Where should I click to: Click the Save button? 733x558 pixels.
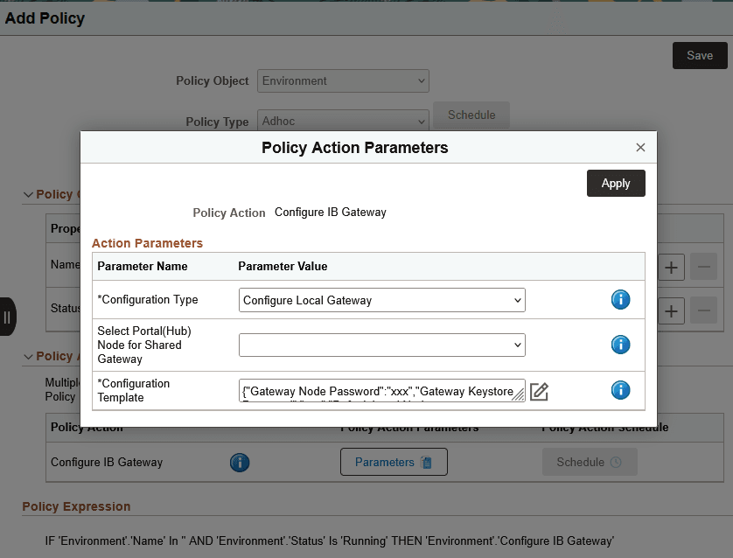click(699, 55)
